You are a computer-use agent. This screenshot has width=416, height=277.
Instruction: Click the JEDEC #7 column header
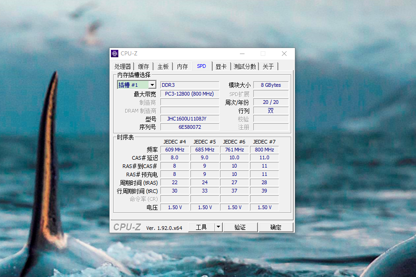264,142
